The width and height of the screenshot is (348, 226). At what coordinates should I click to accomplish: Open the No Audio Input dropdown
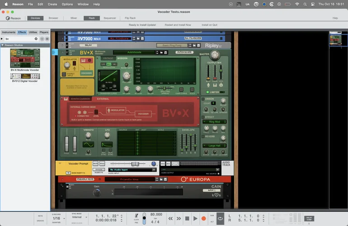132,170
